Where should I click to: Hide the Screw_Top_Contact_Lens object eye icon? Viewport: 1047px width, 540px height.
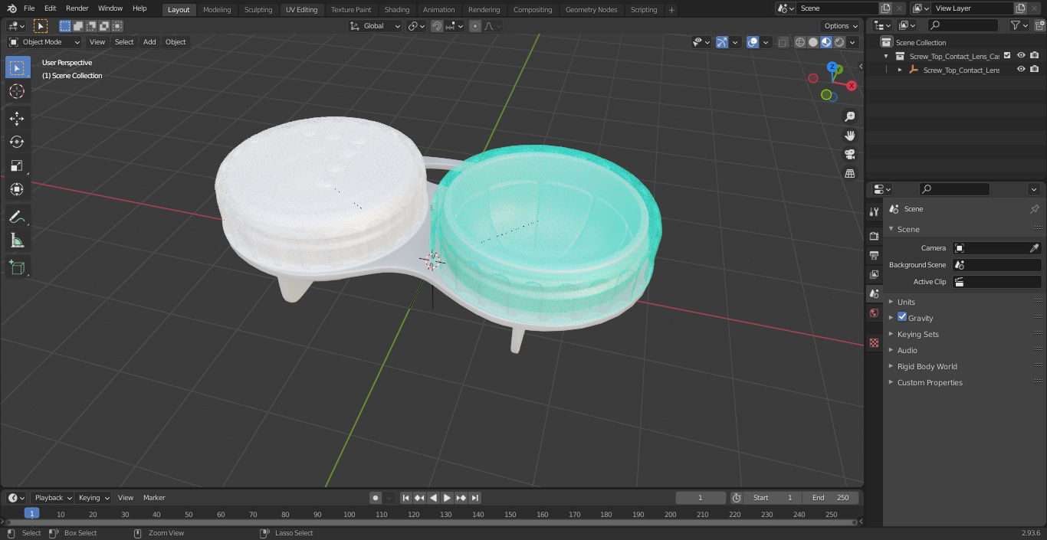click(x=1021, y=69)
